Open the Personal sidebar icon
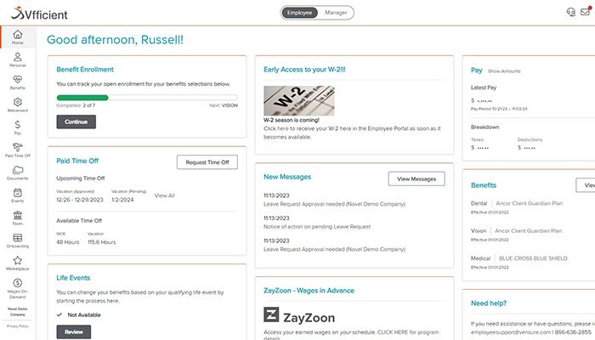Screen dimensions: 595x340 tap(17, 59)
